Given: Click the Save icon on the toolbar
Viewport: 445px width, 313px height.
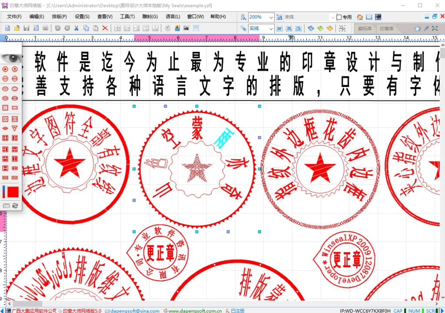Looking at the screenshot, I should 26,29.
